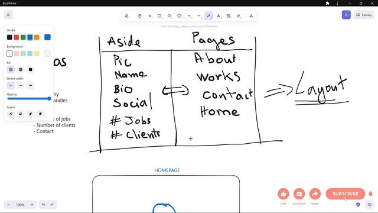Select the Rectangle tool
Image resolution: width=378 pixels, height=213 pixels.
[159, 16]
